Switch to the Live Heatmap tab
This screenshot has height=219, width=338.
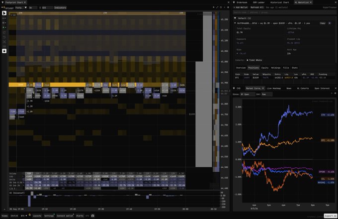point(274,89)
